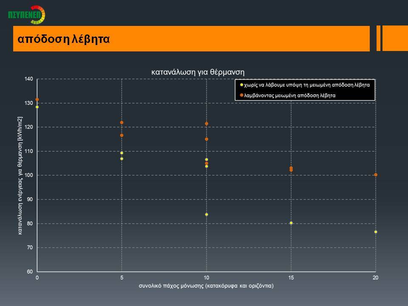Click the x-axis tick label 15

coord(291,278)
